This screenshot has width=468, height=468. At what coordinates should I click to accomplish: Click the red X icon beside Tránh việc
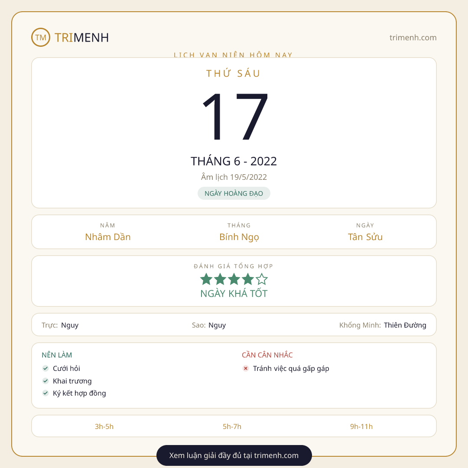[246, 368]
